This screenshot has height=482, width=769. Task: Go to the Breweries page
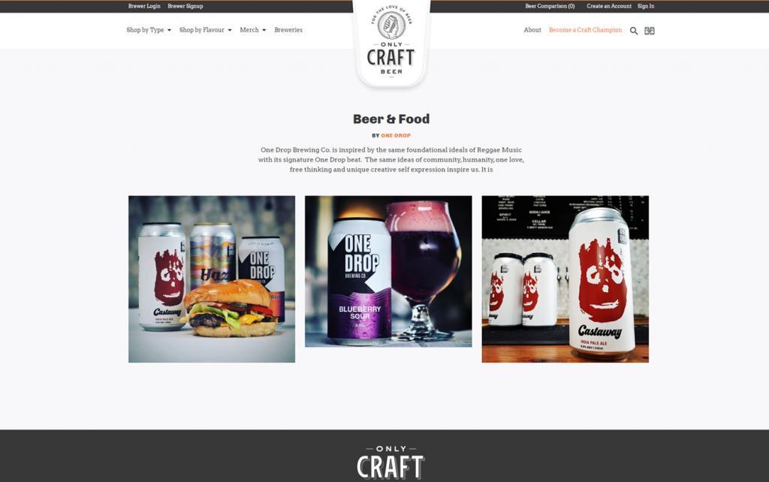(x=288, y=30)
